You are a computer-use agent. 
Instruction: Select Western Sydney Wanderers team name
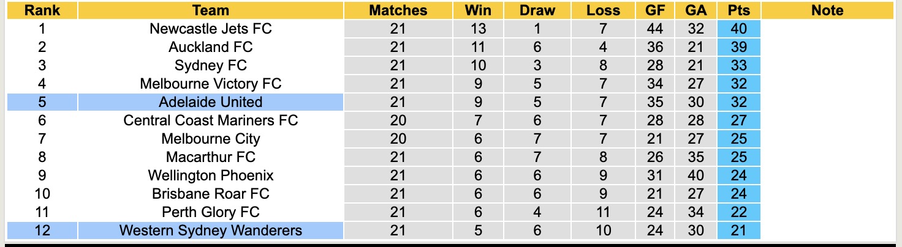point(210,230)
